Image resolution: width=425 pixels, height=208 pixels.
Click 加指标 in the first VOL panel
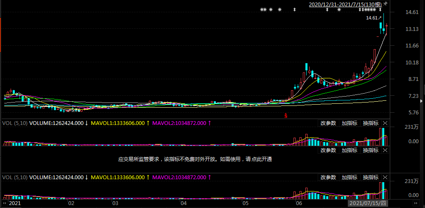(x=350, y=123)
